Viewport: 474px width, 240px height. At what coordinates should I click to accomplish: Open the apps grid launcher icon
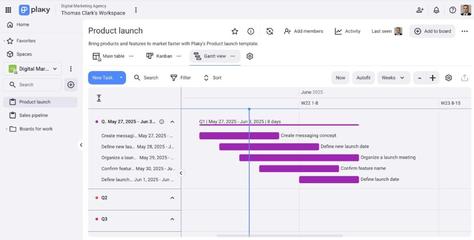pyautogui.click(x=8, y=10)
